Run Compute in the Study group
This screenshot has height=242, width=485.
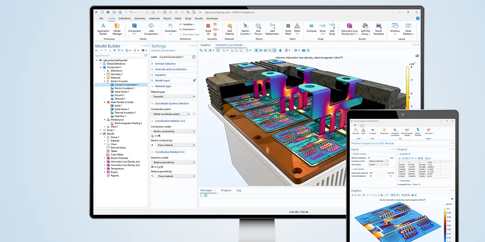click(x=311, y=29)
